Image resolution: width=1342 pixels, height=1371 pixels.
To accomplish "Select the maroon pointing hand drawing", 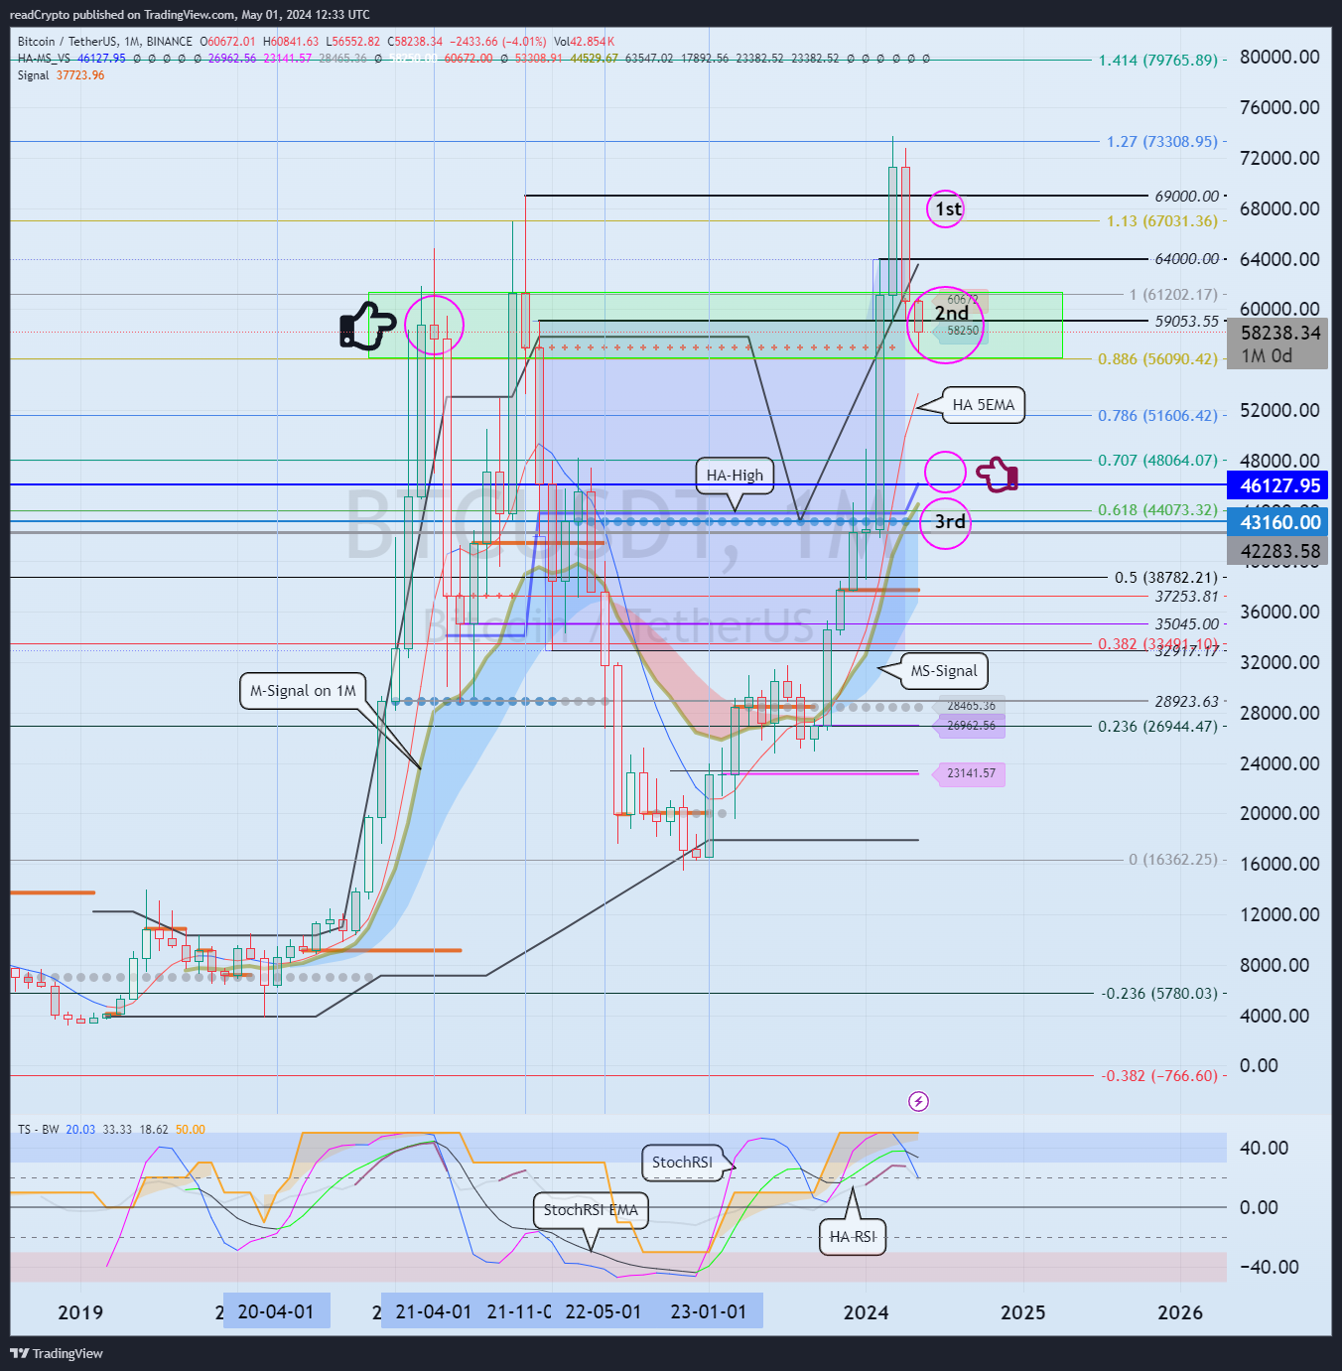I will [998, 474].
